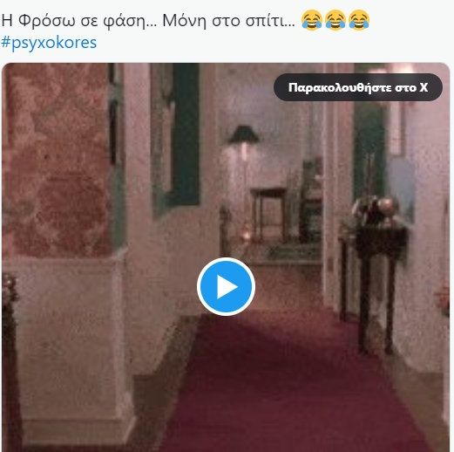454x452 pixels.
Task: Click the last laughing-crying emoji
Action: click(x=359, y=20)
